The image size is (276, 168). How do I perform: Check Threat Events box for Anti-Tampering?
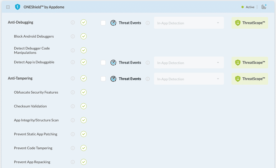pyautogui.click(x=103, y=79)
